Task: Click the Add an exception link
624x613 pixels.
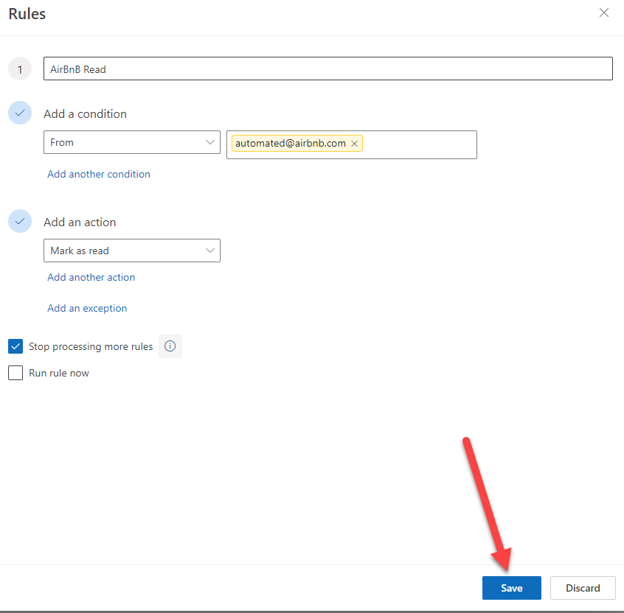Action: click(x=87, y=308)
